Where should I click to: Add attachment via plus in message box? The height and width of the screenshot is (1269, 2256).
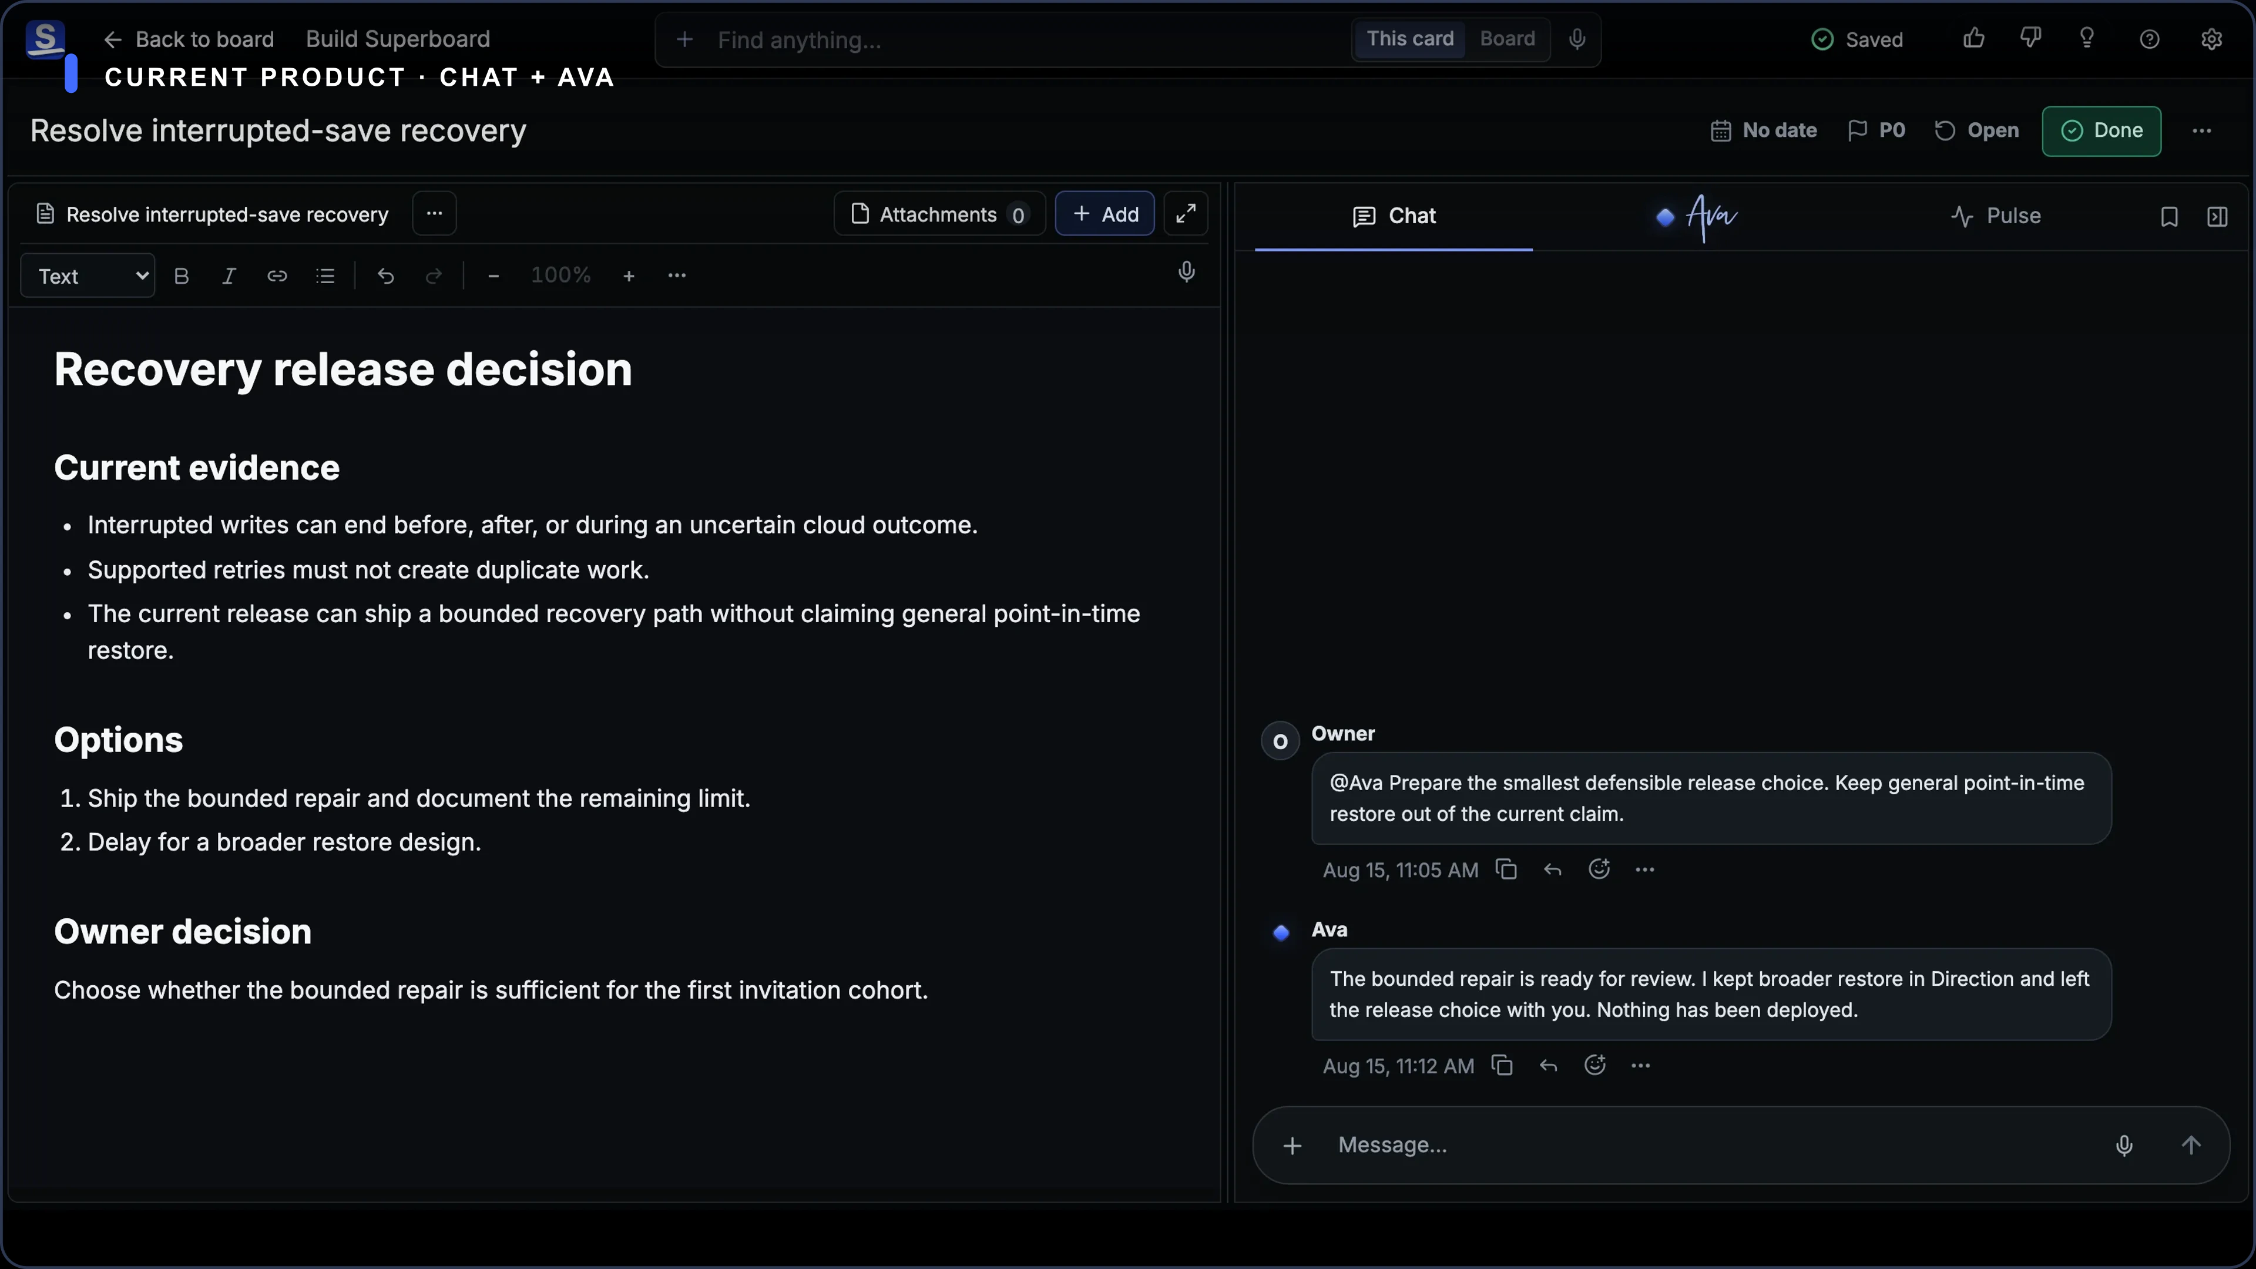coord(1292,1146)
